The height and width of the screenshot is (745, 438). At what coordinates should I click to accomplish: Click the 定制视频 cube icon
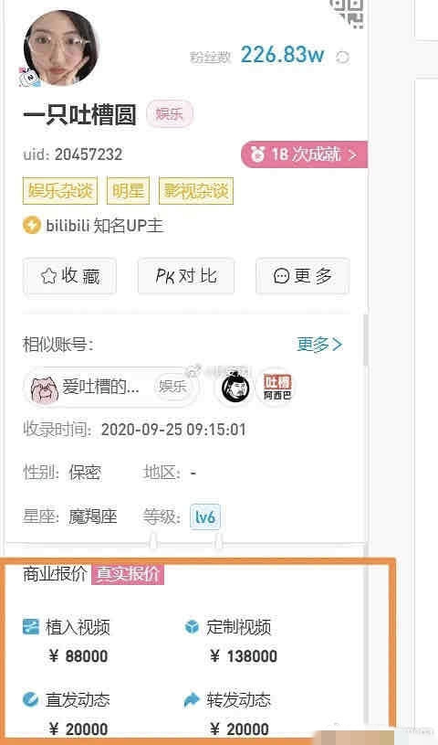point(192,627)
